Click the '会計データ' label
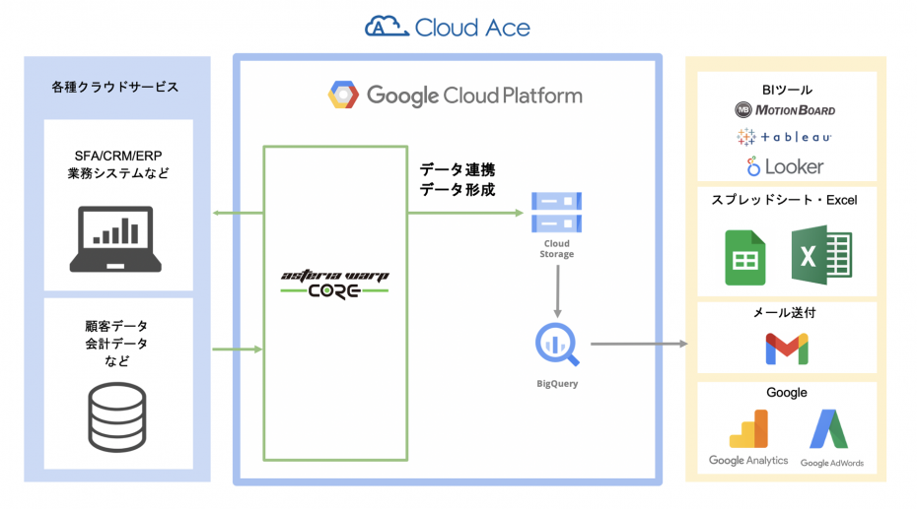Viewport: 917px width, 509px height. (x=116, y=344)
